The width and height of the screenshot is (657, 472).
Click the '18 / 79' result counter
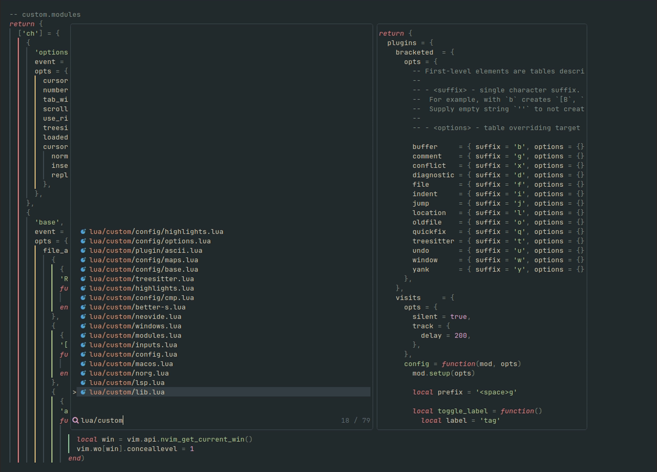[355, 420]
